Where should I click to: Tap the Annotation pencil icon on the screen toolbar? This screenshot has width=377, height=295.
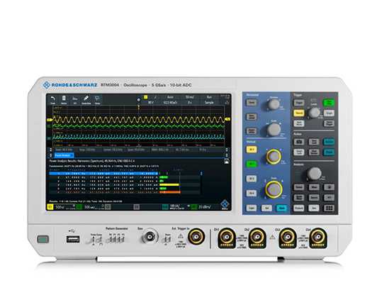pyautogui.click(x=86, y=99)
